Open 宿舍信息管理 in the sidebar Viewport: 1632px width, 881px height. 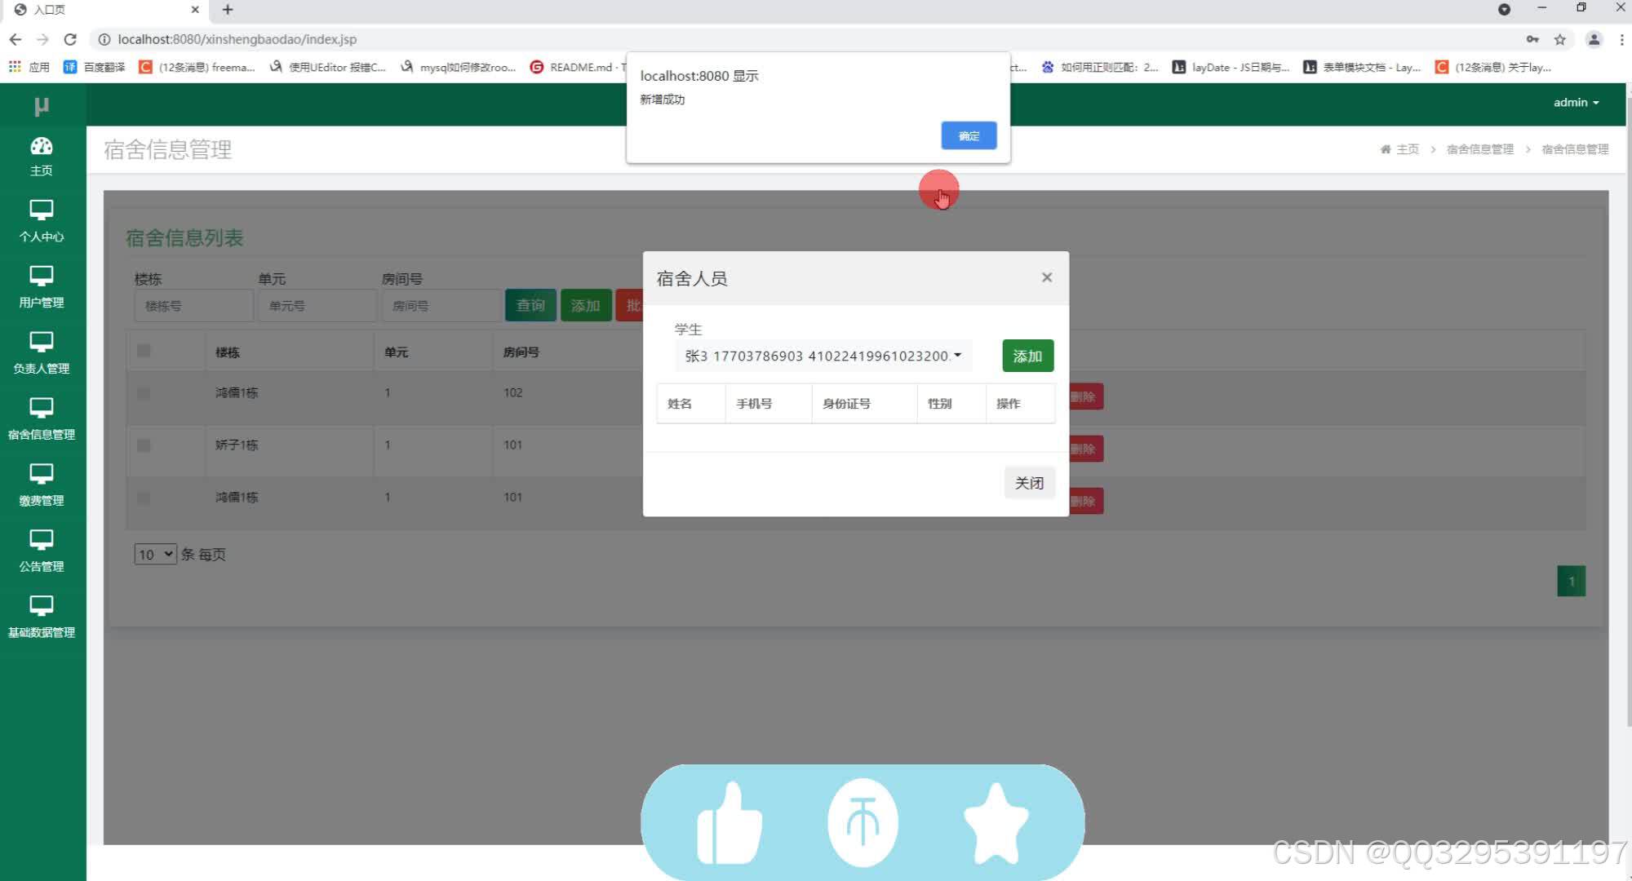[42, 419]
